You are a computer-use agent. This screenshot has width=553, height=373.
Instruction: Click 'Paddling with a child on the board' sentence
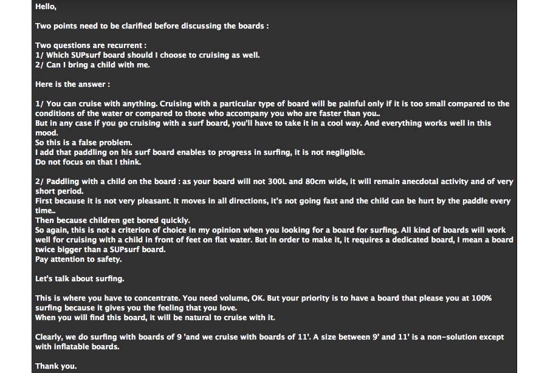click(x=274, y=186)
